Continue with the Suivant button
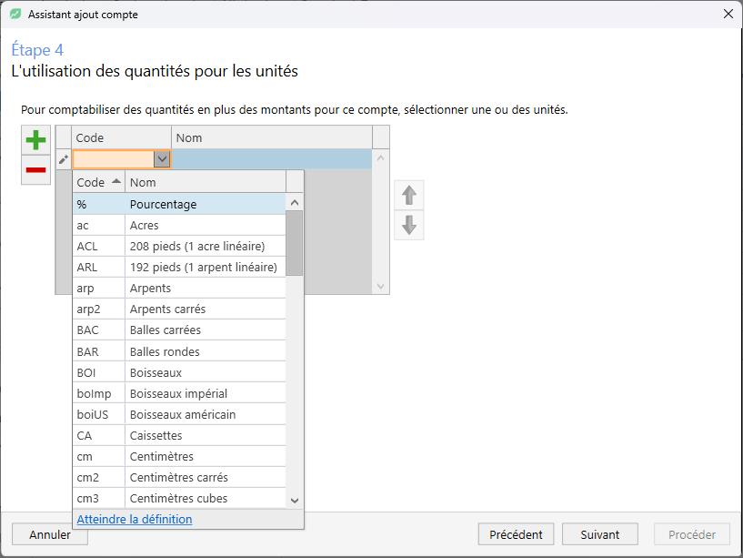The height and width of the screenshot is (558, 743). point(600,534)
